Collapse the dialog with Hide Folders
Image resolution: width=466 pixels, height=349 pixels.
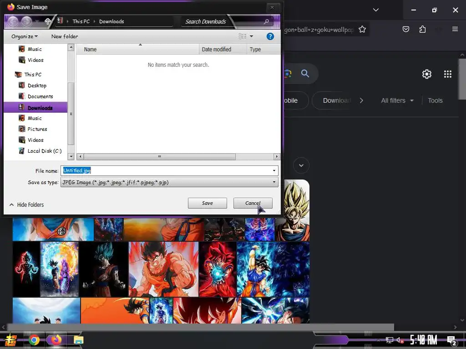click(26, 205)
